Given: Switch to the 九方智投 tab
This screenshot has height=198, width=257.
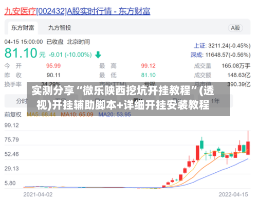Looking at the screenshot, I should pyautogui.click(x=60, y=28).
